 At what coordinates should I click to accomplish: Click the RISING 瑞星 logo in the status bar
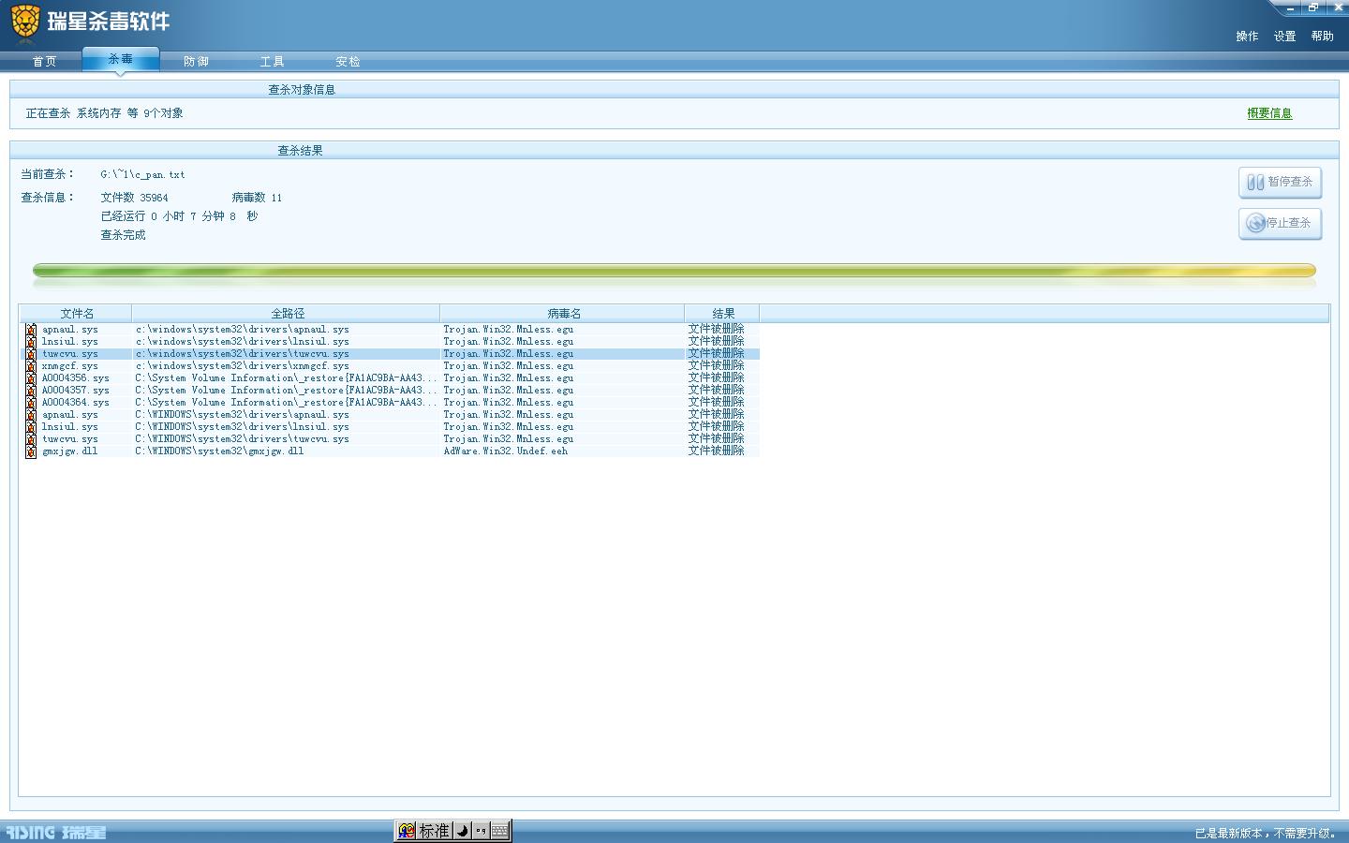tap(56, 833)
